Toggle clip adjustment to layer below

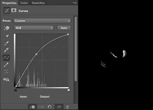pos(32,107)
